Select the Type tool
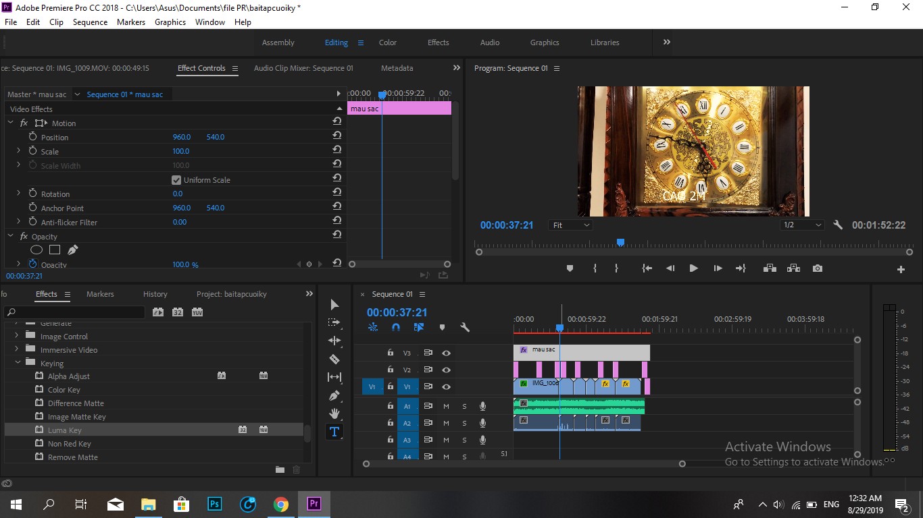Image resolution: width=923 pixels, height=518 pixels. 334,432
